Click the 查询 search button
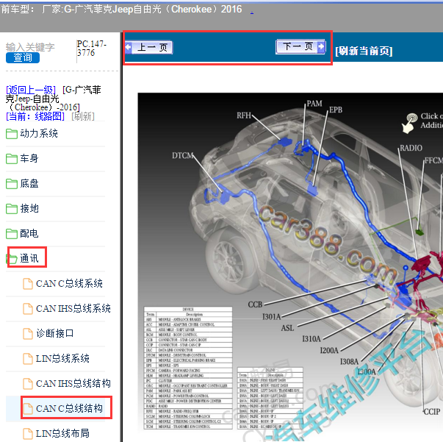Screen dimensions: 443x442 point(23,57)
